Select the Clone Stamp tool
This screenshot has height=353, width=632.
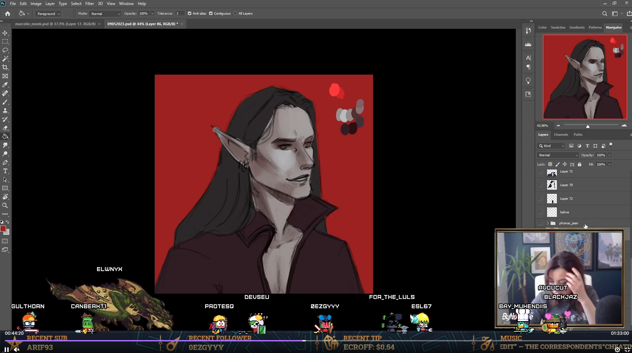5,111
